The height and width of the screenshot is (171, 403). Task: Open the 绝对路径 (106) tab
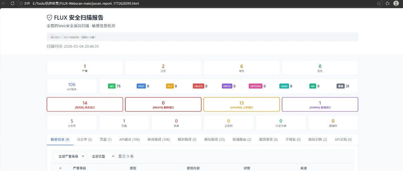click(159, 140)
